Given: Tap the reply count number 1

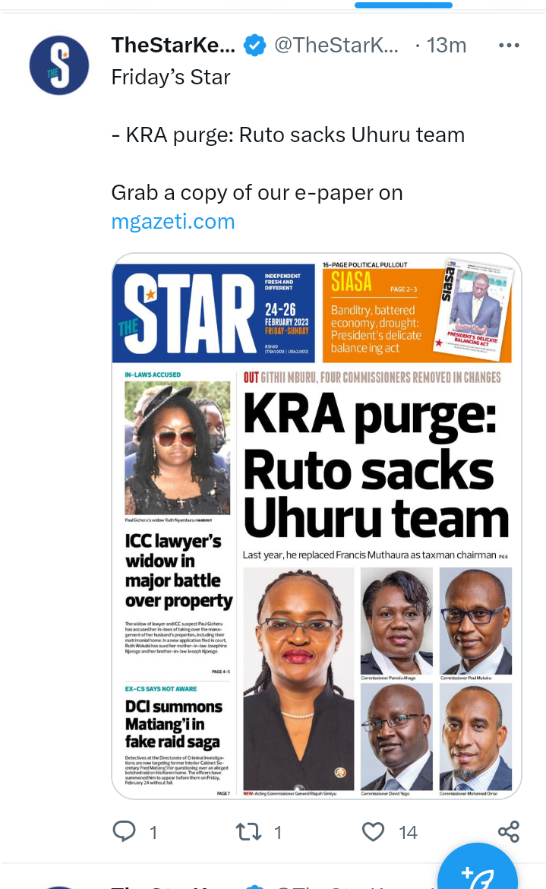Looking at the screenshot, I should point(153,832).
